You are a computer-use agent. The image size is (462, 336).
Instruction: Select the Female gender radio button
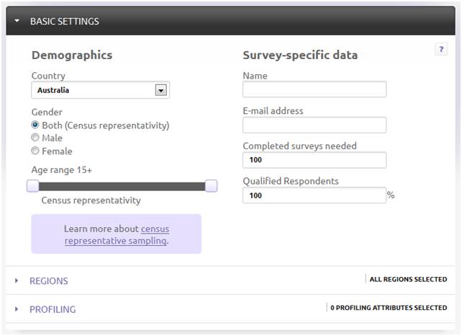coord(35,151)
